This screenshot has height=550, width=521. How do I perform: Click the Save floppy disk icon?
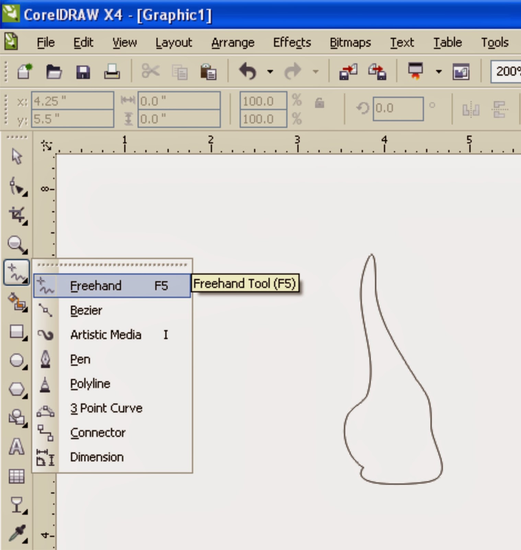tap(83, 72)
